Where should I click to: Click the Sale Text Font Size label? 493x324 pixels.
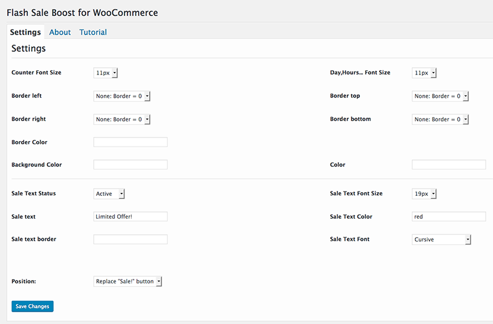[x=356, y=193]
